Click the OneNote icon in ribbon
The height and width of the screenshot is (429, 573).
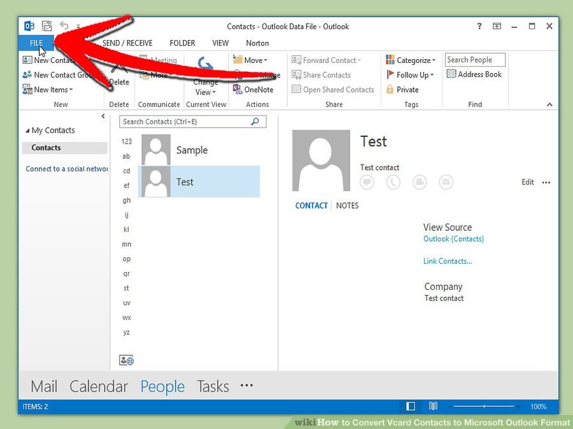(253, 90)
